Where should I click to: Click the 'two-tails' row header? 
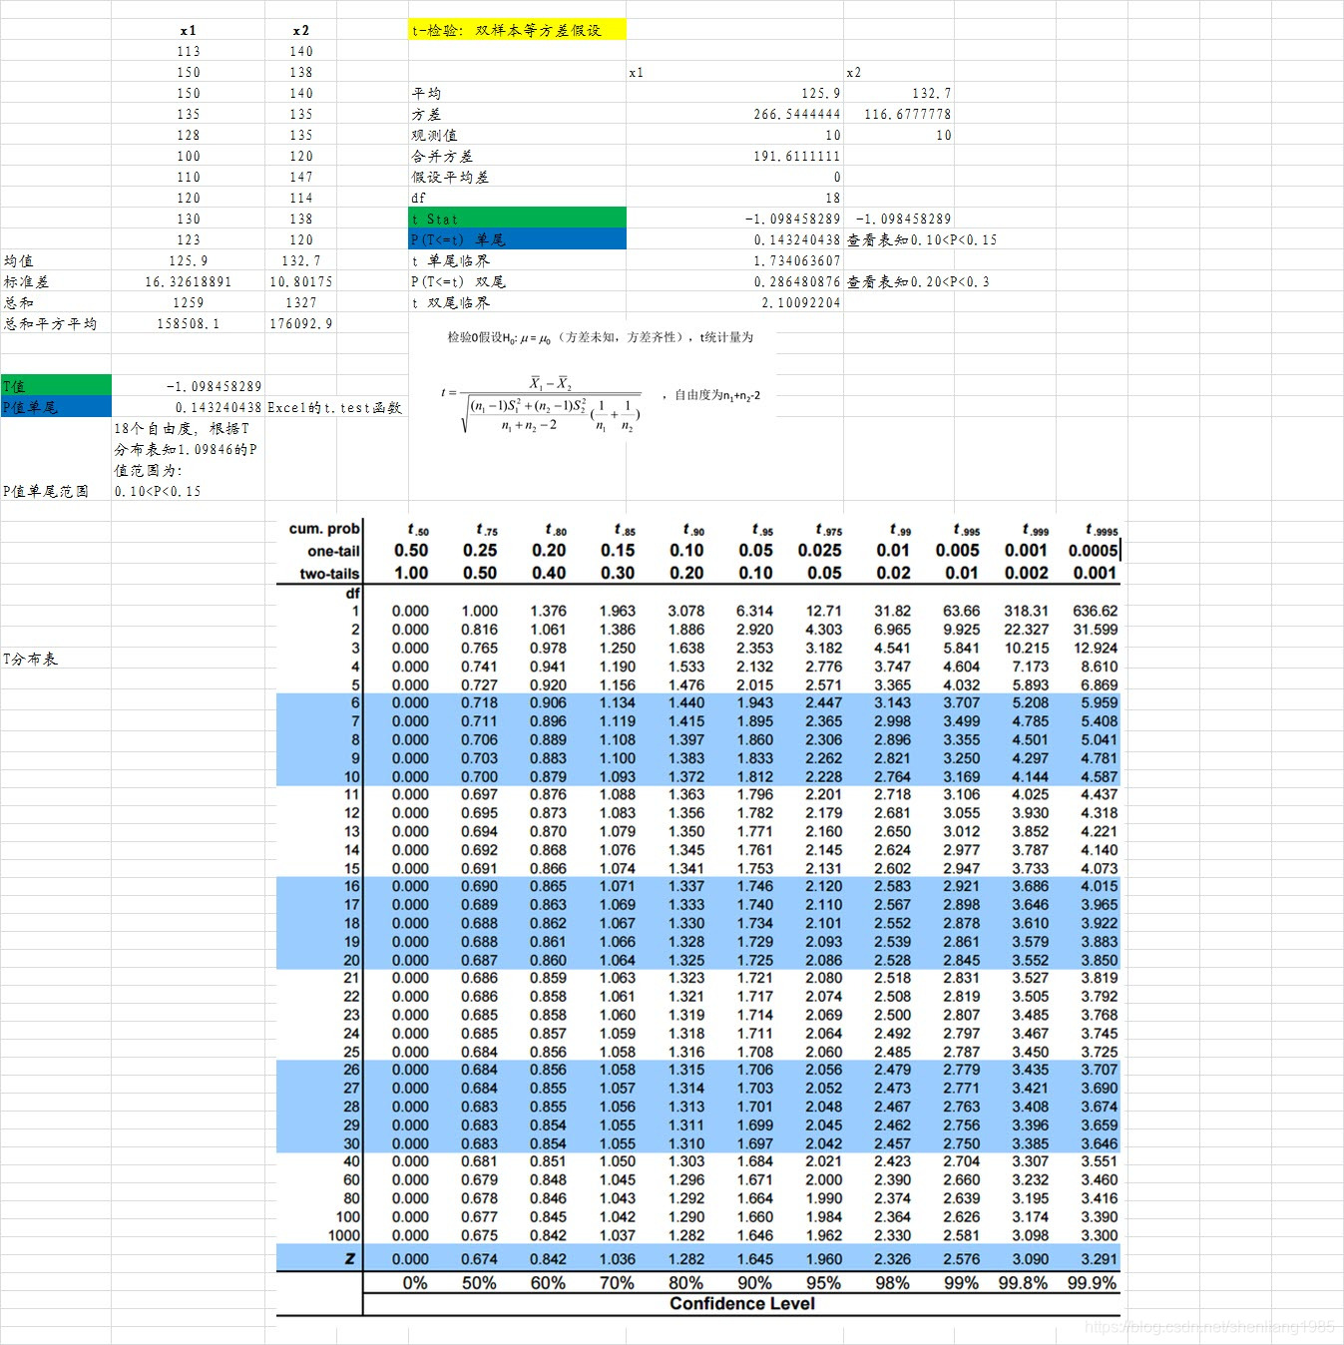tap(329, 574)
